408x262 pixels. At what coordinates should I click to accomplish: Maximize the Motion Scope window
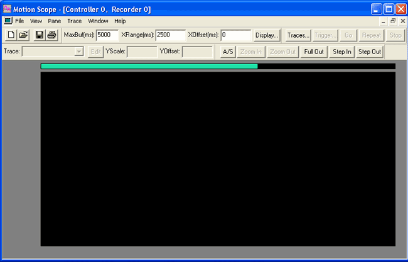389,9
